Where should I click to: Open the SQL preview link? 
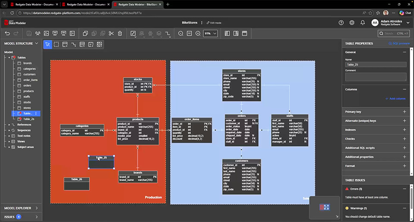(399, 43)
